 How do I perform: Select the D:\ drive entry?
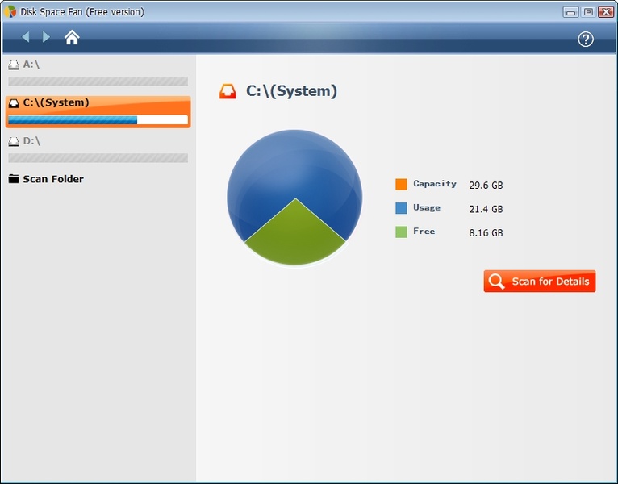pos(98,150)
